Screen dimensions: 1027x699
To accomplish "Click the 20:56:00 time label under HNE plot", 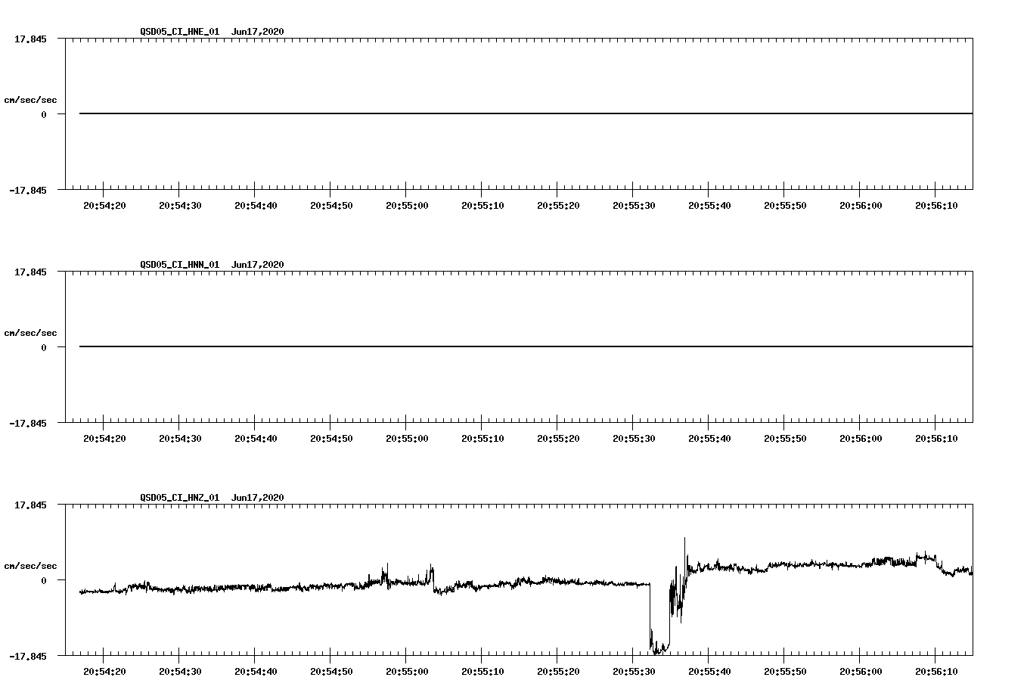I will click(x=861, y=205).
